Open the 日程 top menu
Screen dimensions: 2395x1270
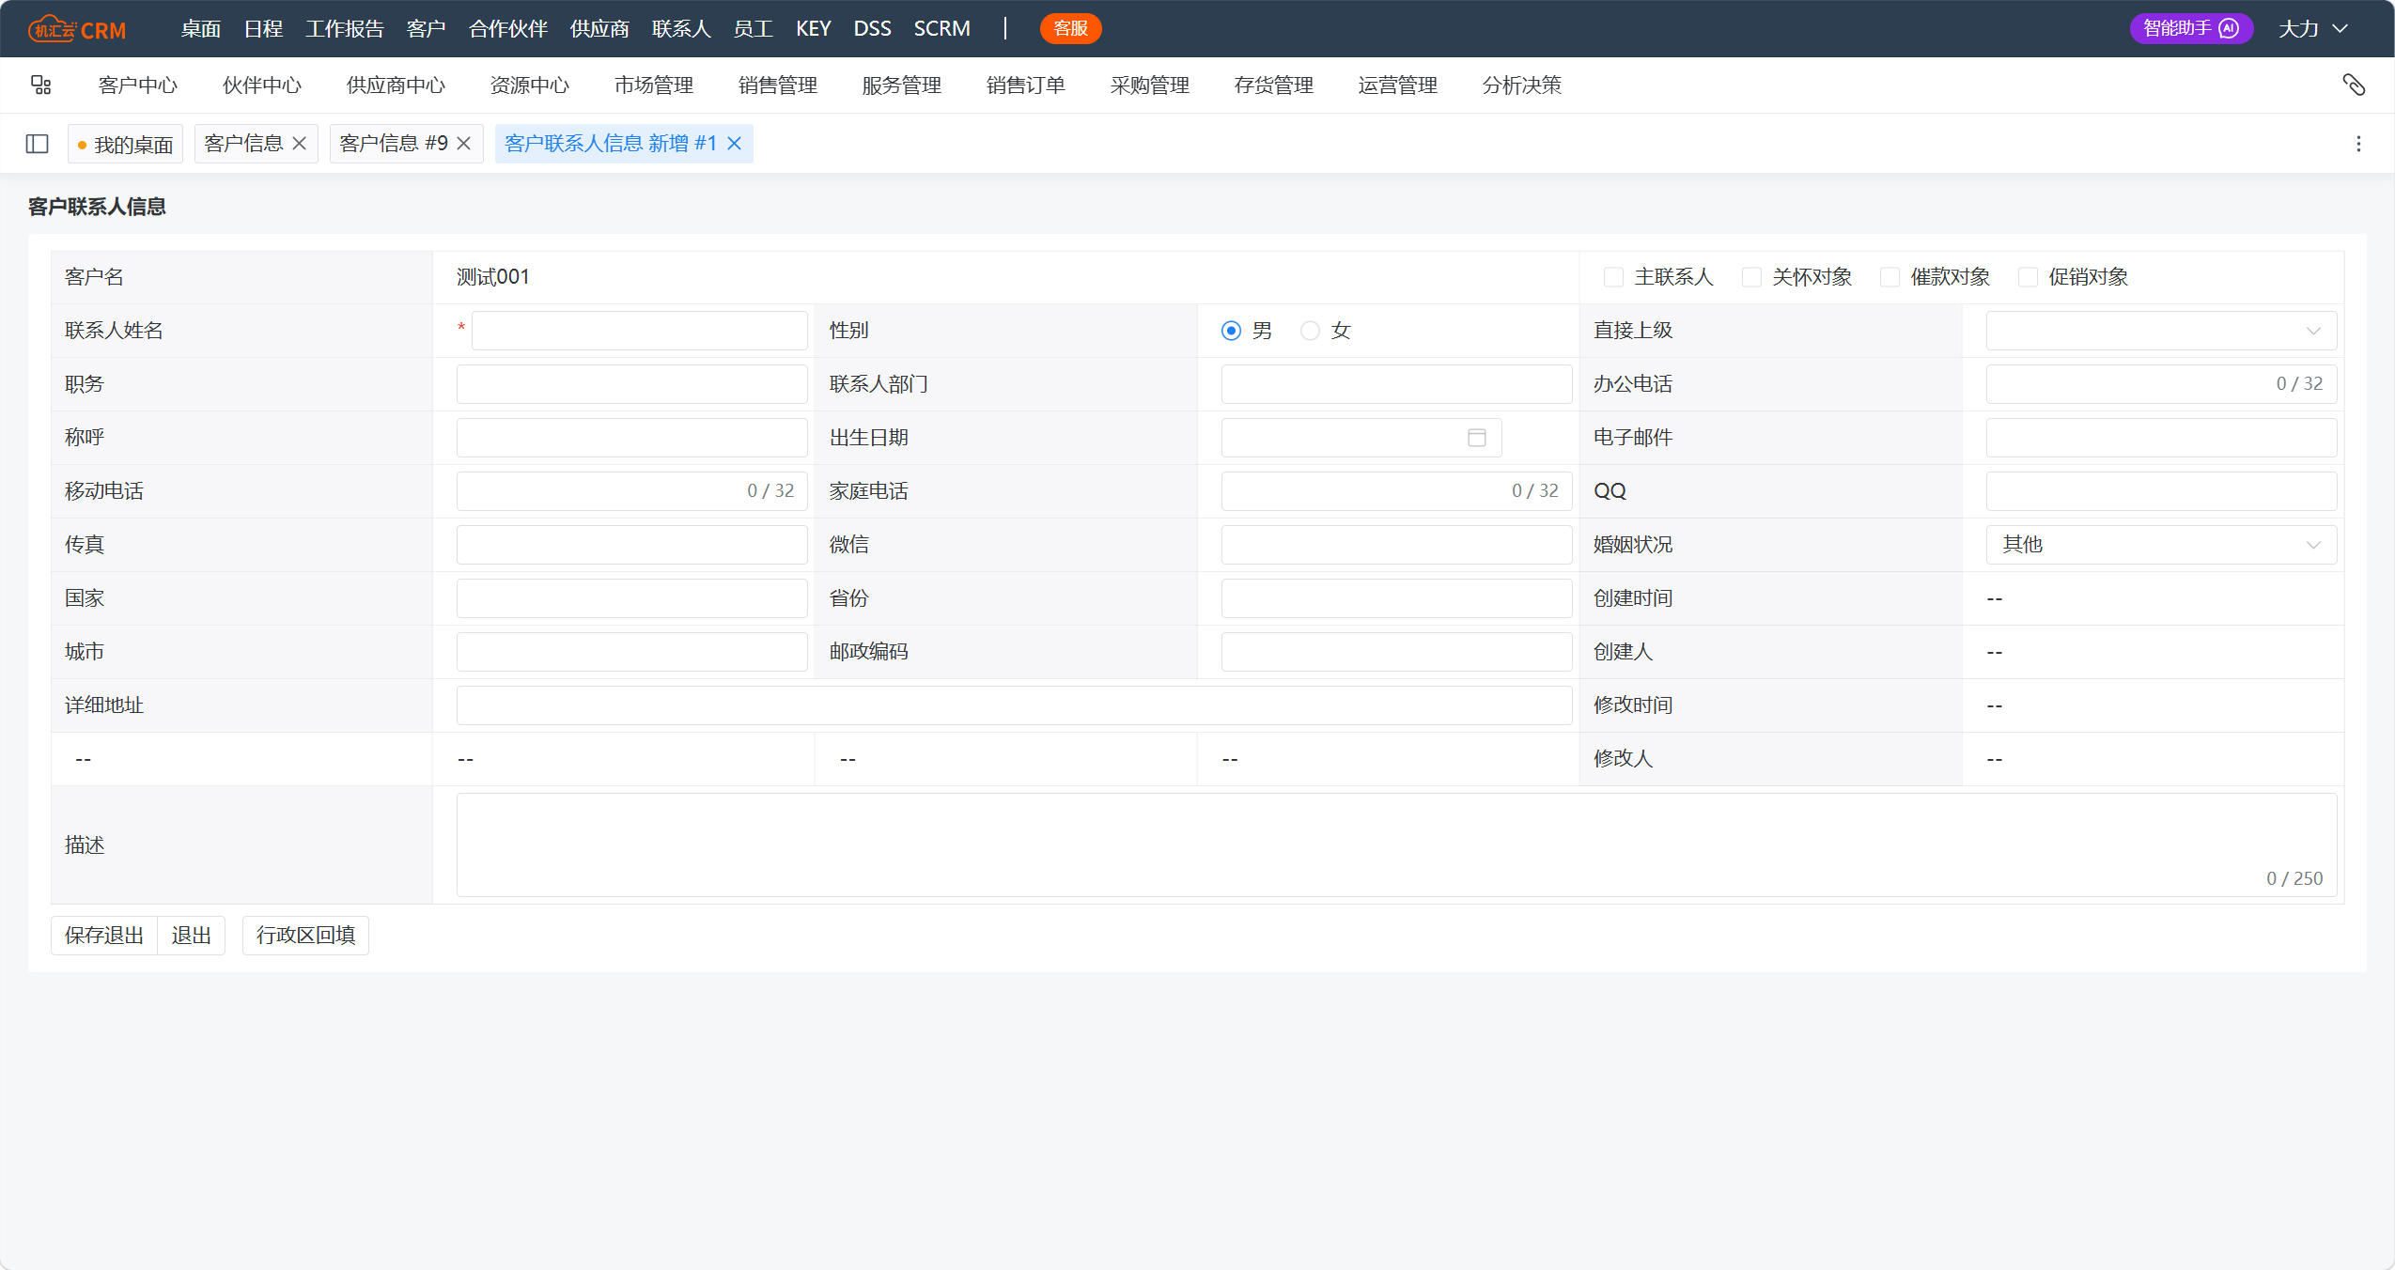click(263, 29)
